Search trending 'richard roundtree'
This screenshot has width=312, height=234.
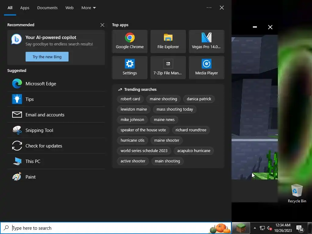point(191,130)
